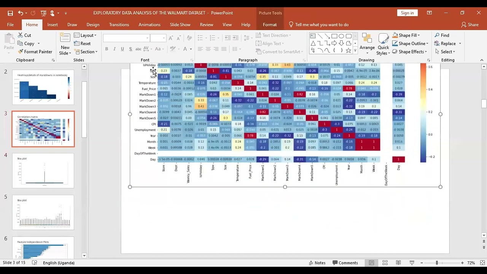487x274 pixels.
Task: Switch to Slide Sorter view
Action: (385, 263)
